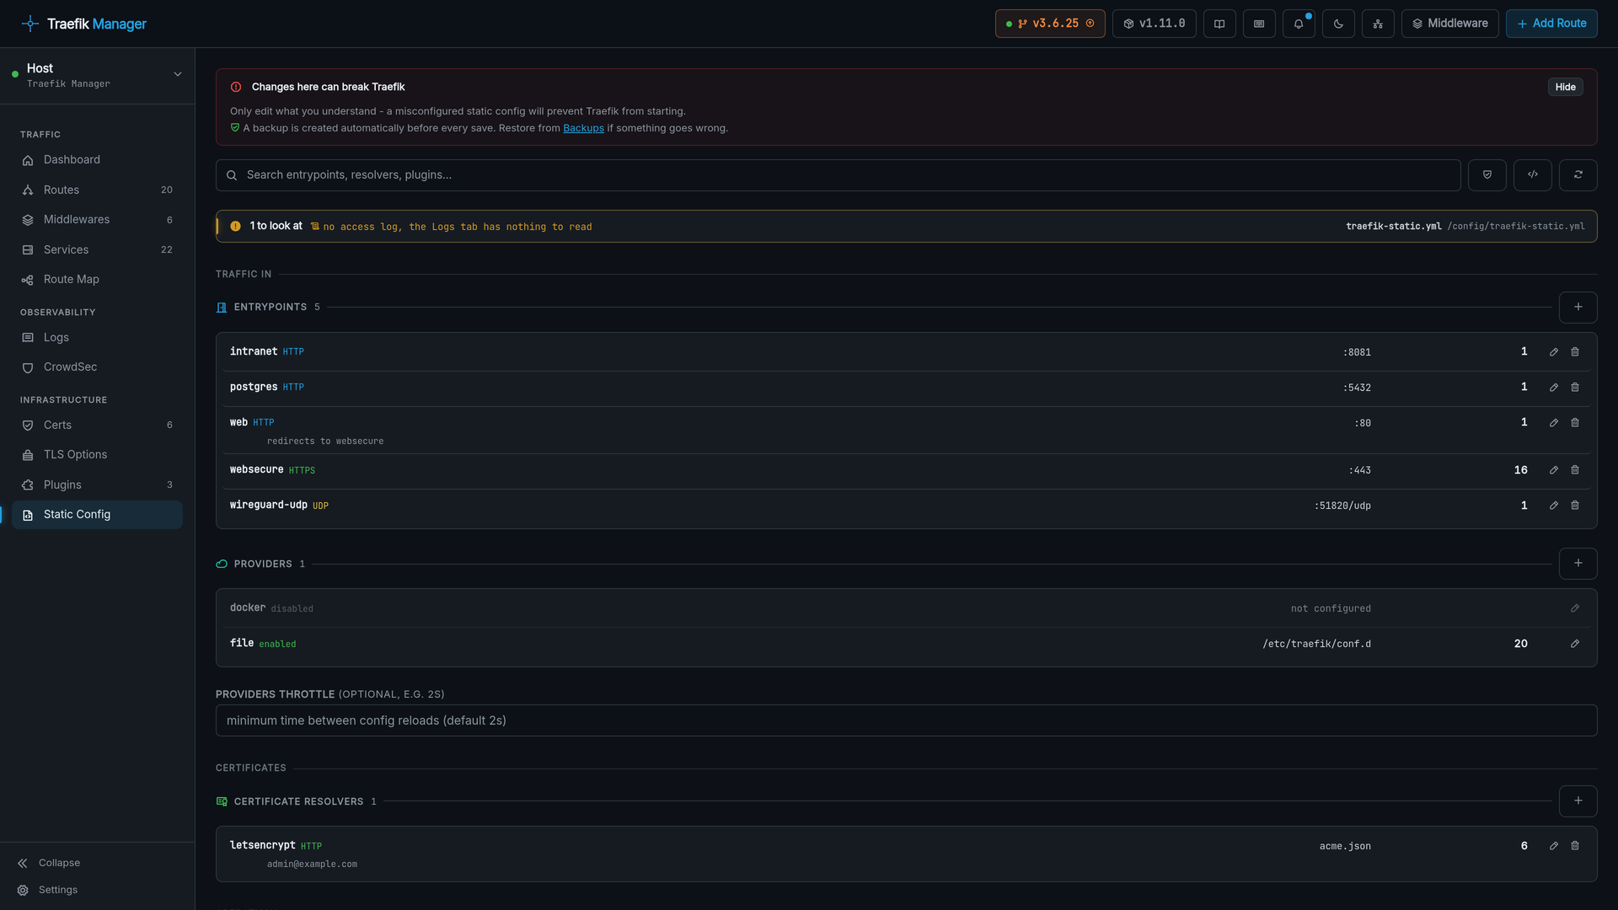Open TLS Options
Screen dimensions: 1618x910
97,455
